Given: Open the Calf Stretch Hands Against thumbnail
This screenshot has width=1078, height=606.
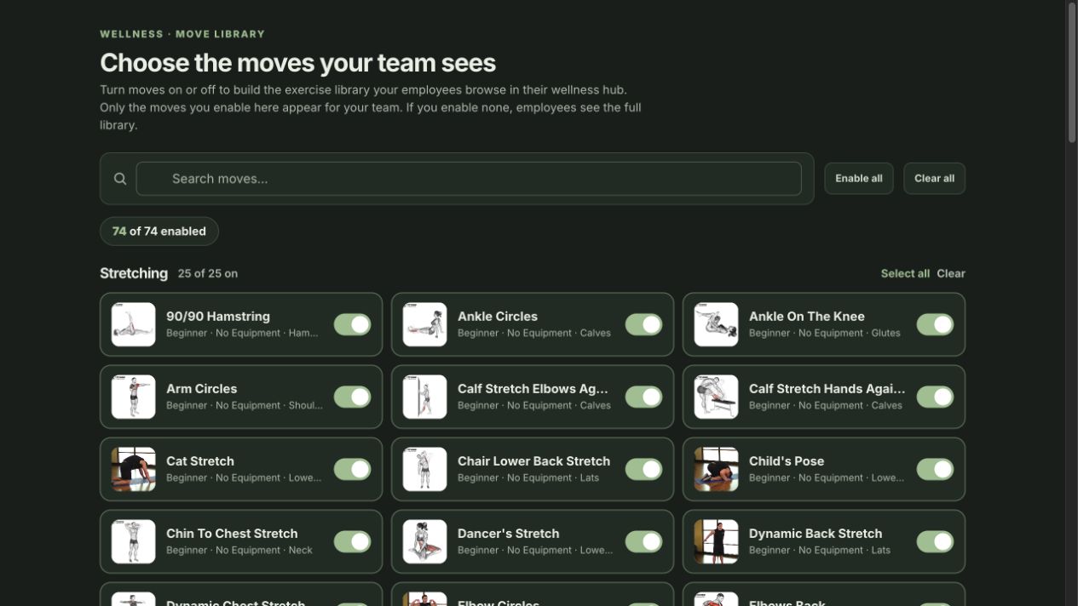Looking at the screenshot, I should click(x=717, y=397).
